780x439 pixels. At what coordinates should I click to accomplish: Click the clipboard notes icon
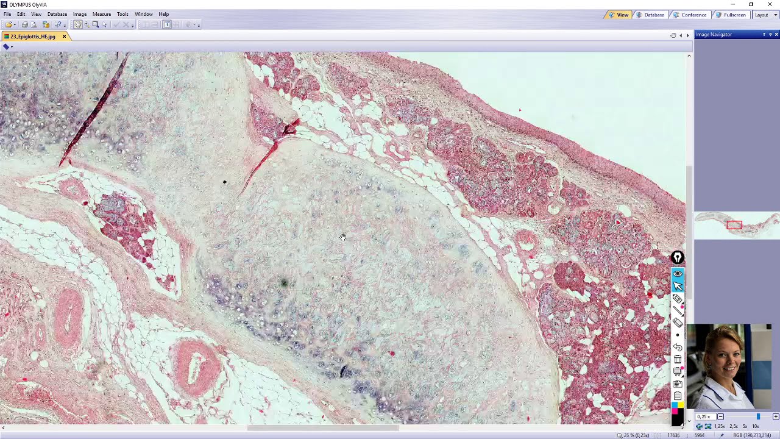(x=678, y=396)
